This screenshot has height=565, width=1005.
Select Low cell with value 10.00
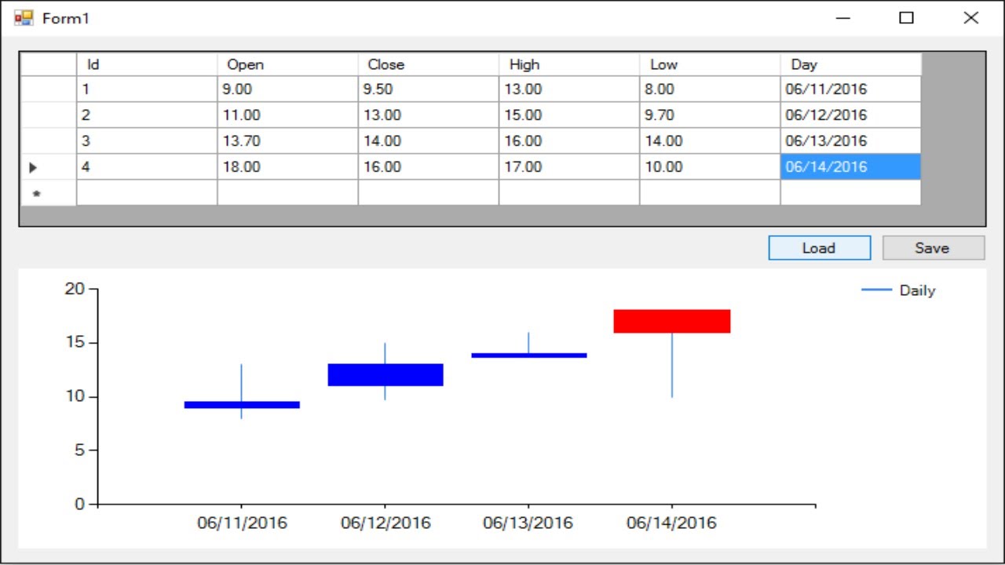tap(710, 167)
